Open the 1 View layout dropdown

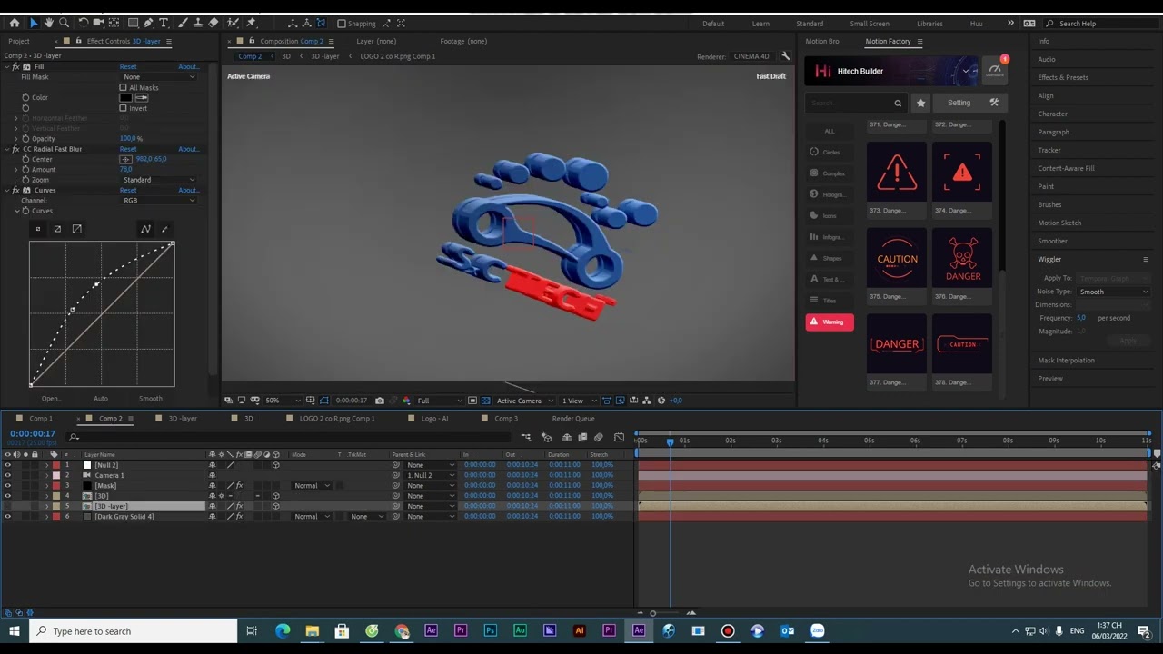click(x=579, y=401)
